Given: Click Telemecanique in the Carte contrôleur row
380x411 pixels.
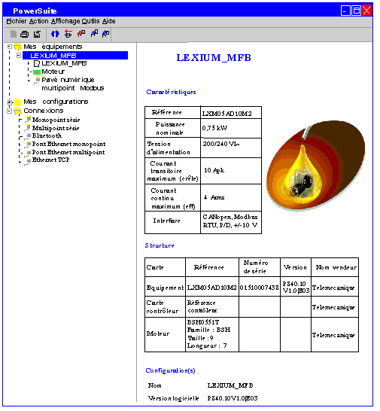Looking at the screenshot, I should (x=333, y=307).
